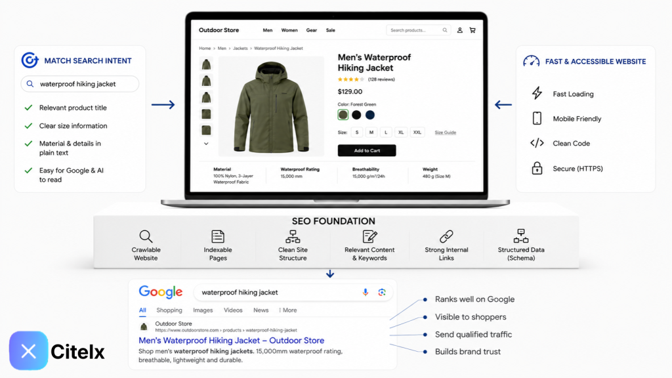Click checkmark beside Easy for Google & AI to read
The image size is (672, 378).
point(28,171)
